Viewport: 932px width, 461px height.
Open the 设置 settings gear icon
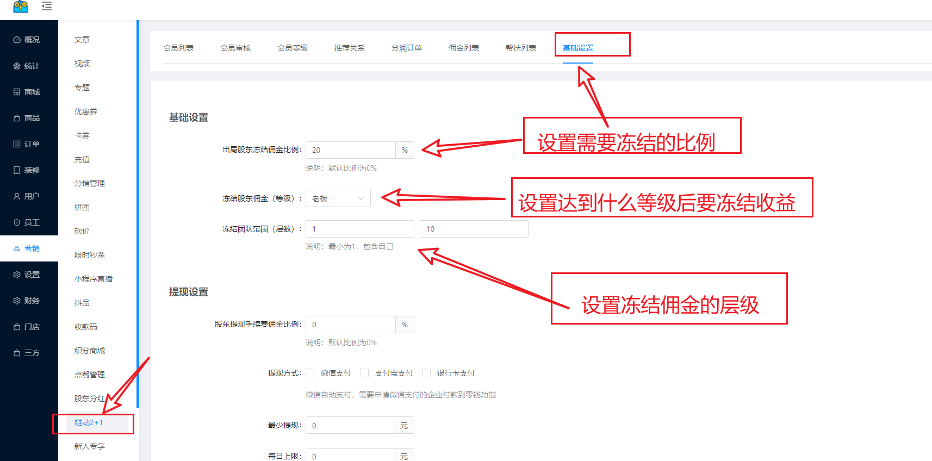17,275
